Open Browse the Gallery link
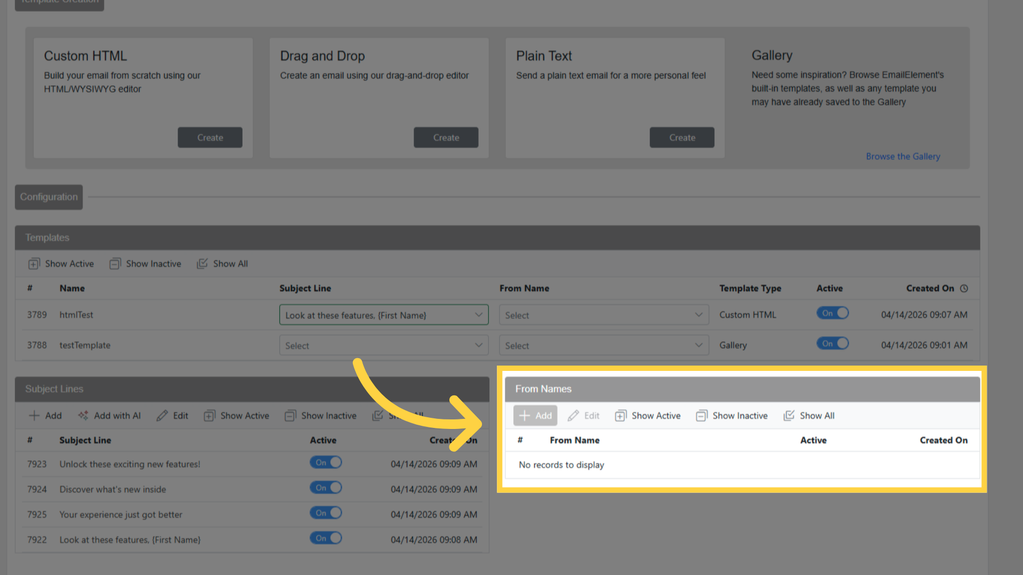Screen dimensions: 1023x575 coord(903,156)
